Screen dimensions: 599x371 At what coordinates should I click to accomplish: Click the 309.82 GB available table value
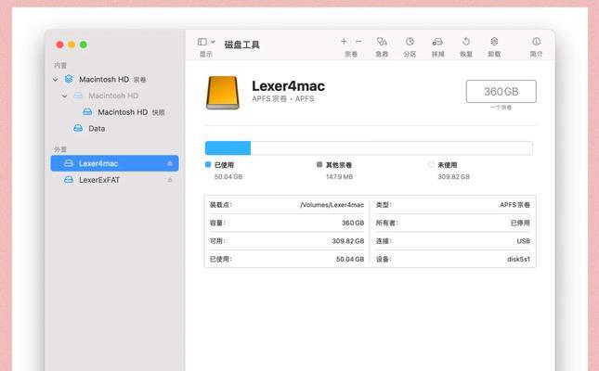[348, 241]
